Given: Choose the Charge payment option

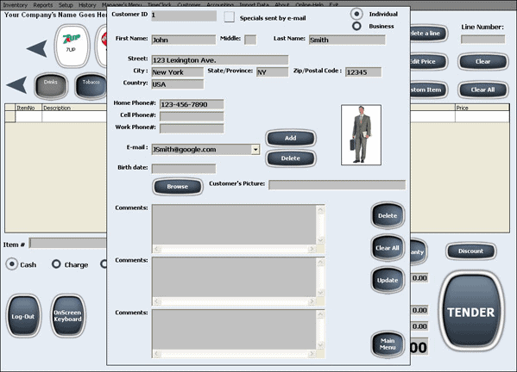Looking at the screenshot, I should (56, 263).
